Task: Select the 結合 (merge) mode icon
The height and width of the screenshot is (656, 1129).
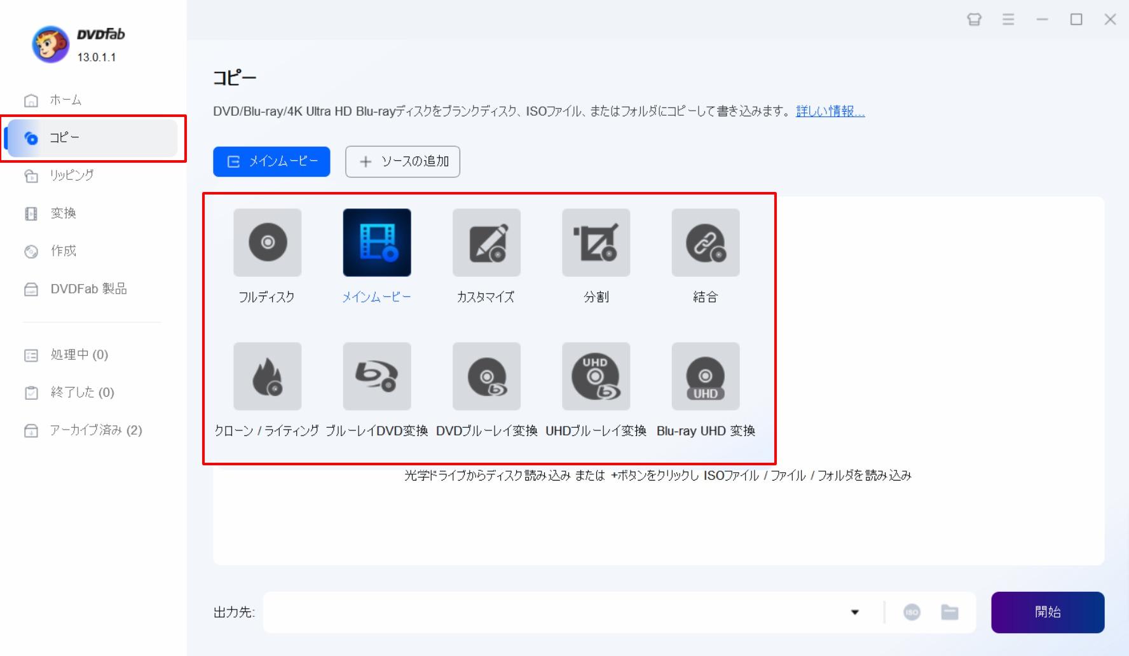Action: click(x=706, y=242)
